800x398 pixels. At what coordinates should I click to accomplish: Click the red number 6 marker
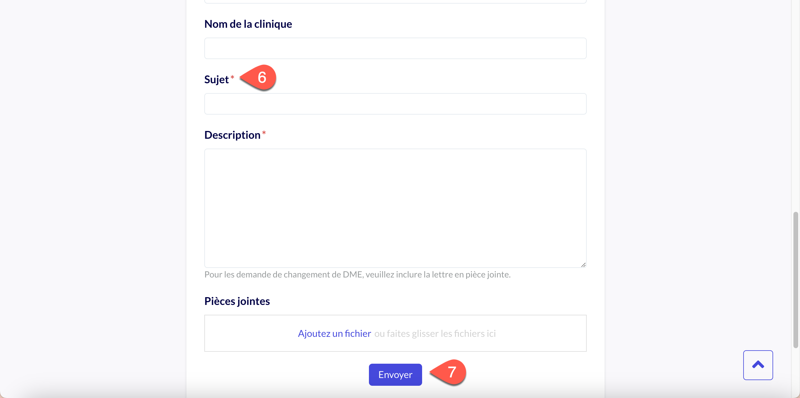click(x=261, y=77)
